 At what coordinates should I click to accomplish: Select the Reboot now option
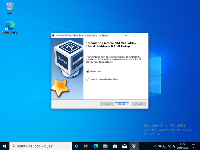click(x=93, y=71)
